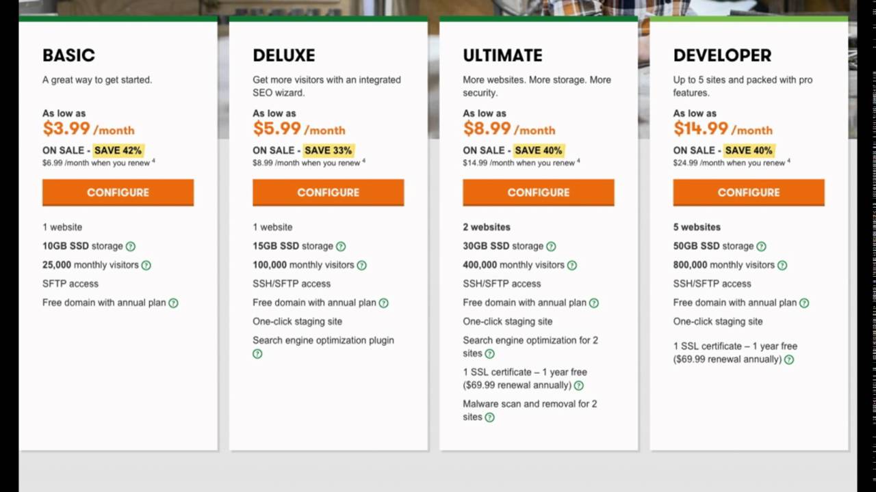Click help icon for Developer 800,000 monthly visitors
The width and height of the screenshot is (876, 492).
click(x=782, y=265)
